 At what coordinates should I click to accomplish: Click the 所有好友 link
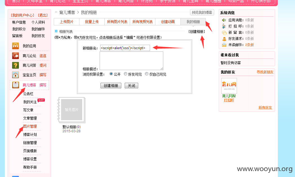[x=265, y=107]
